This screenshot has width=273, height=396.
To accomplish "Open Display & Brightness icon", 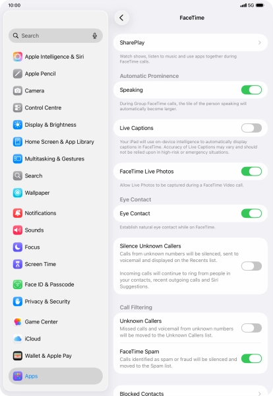I will [x=18, y=125].
